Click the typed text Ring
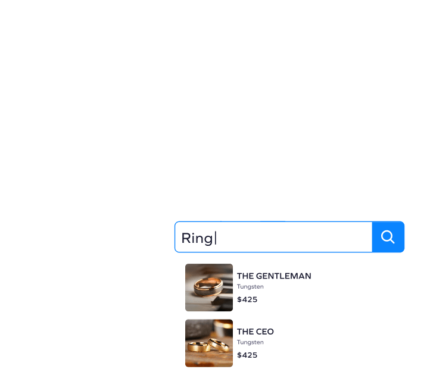The height and width of the screenshot is (375, 430). pos(197,238)
